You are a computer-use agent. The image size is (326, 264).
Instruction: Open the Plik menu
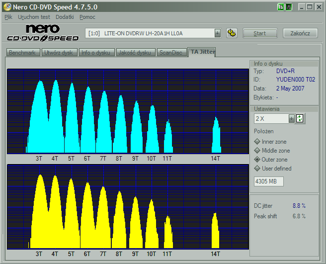8,17
